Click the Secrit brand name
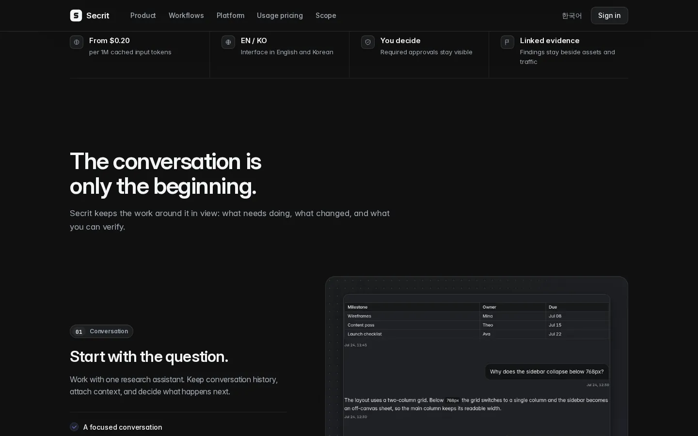The width and height of the screenshot is (698, 436). click(x=98, y=16)
